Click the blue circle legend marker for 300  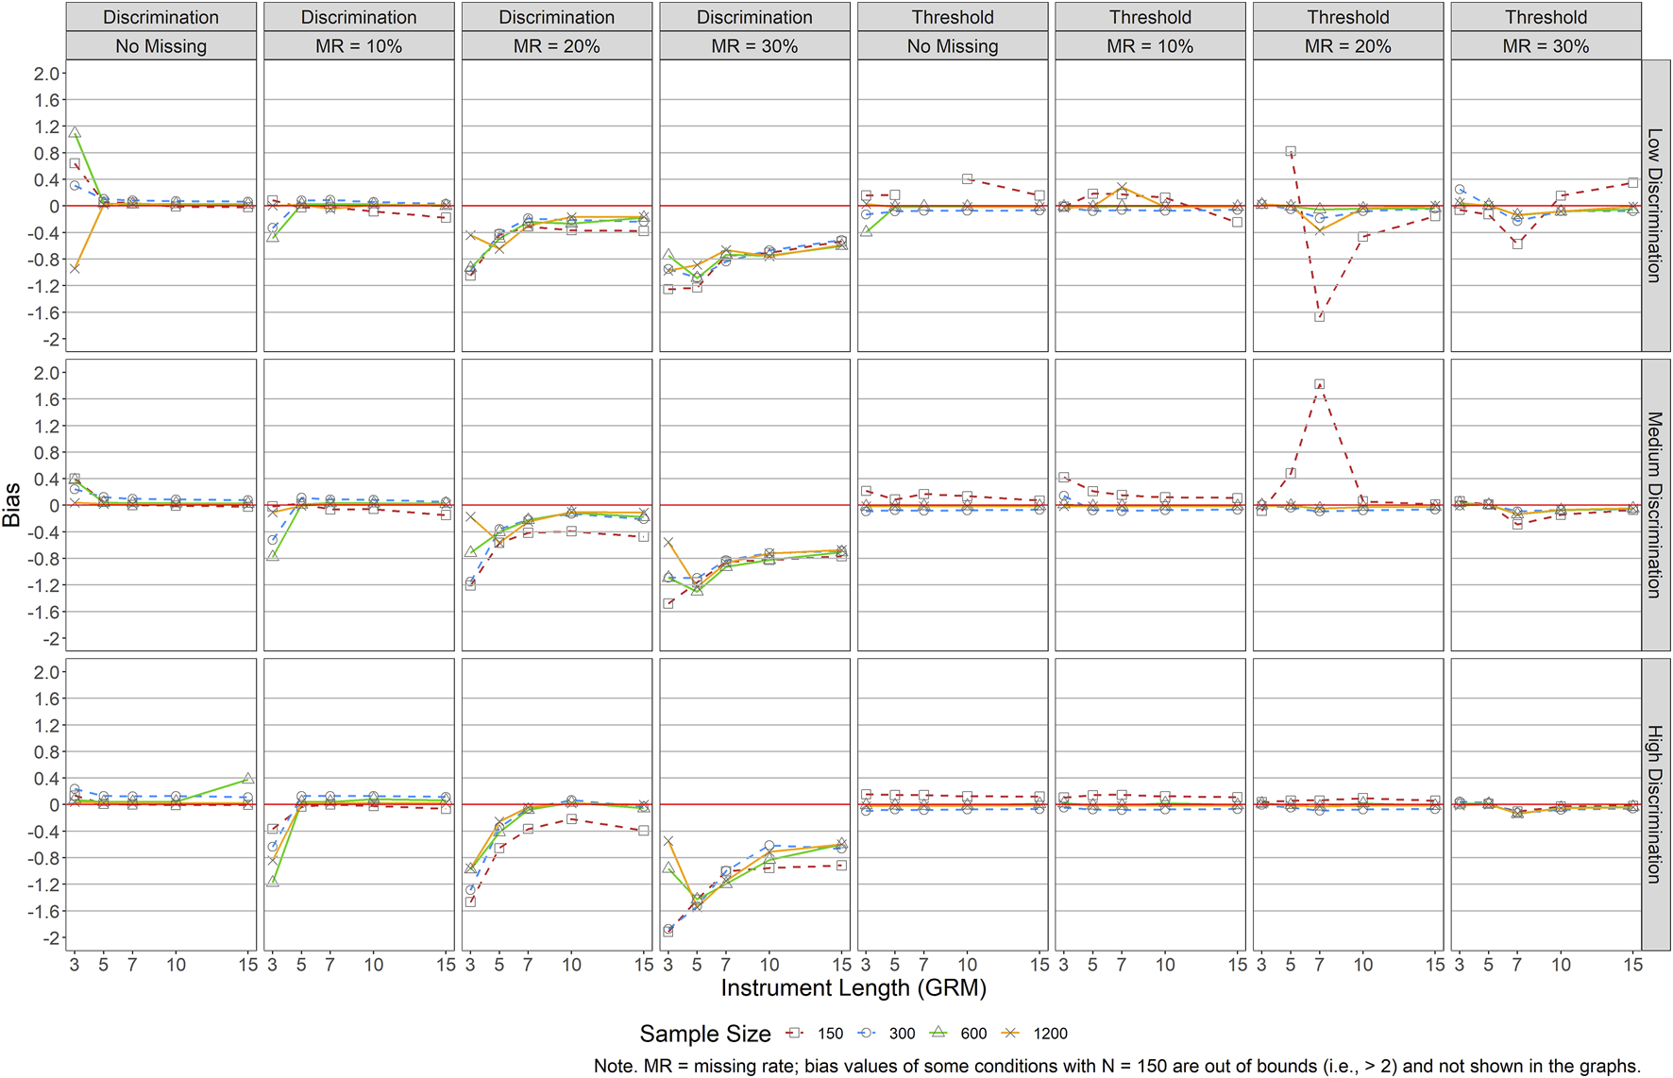point(866,1034)
